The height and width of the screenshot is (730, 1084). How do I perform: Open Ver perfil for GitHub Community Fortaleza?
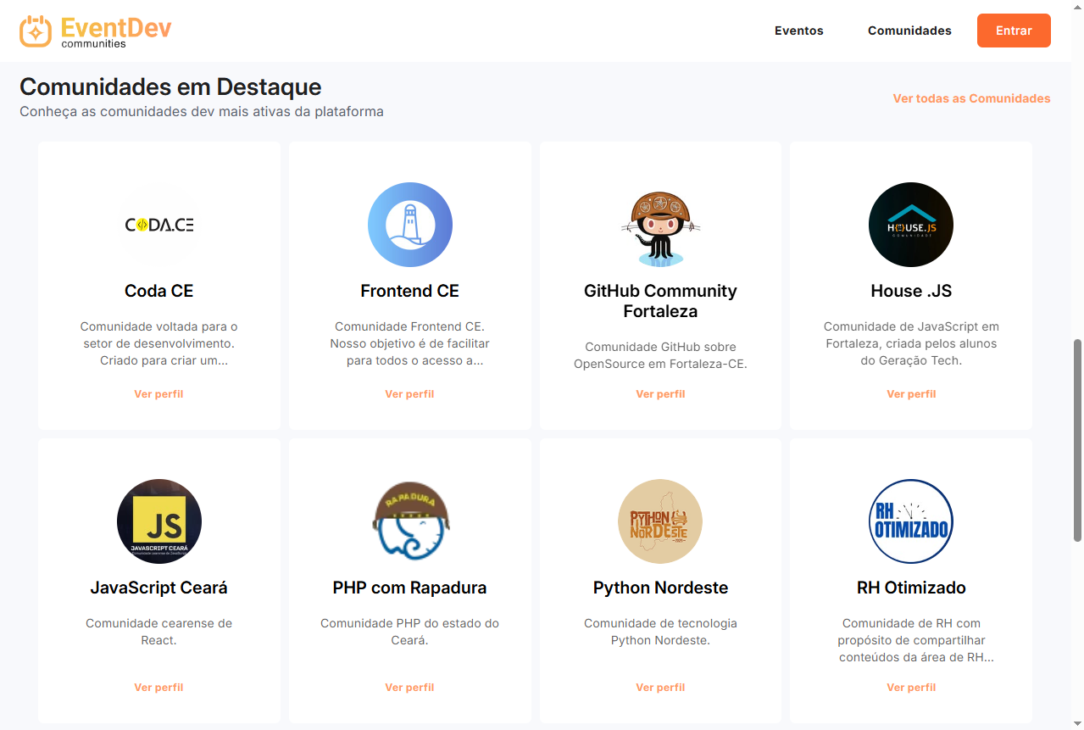[660, 394]
